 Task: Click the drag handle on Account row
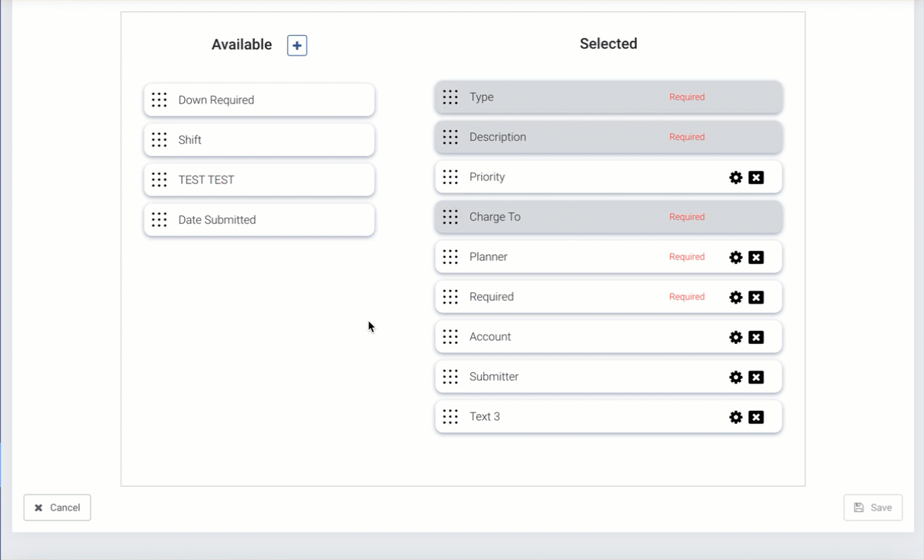pyautogui.click(x=451, y=337)
